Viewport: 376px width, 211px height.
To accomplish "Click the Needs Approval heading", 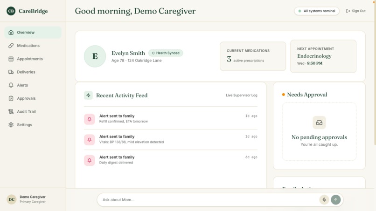I will (x=307, y=95).
